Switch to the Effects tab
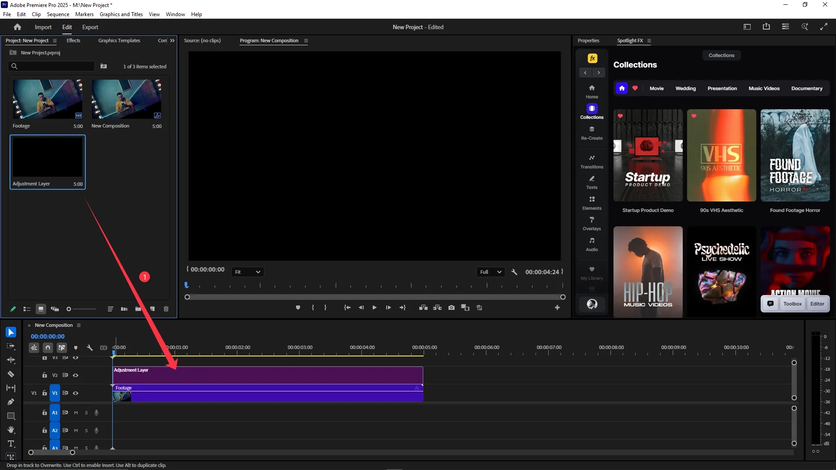This screenshot has width=836, height=470. tap(73, 40)
